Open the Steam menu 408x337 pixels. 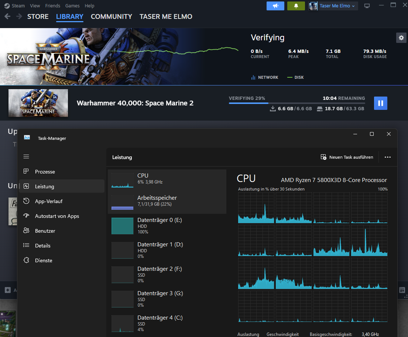pyautogui.click(x=14, y=6)
